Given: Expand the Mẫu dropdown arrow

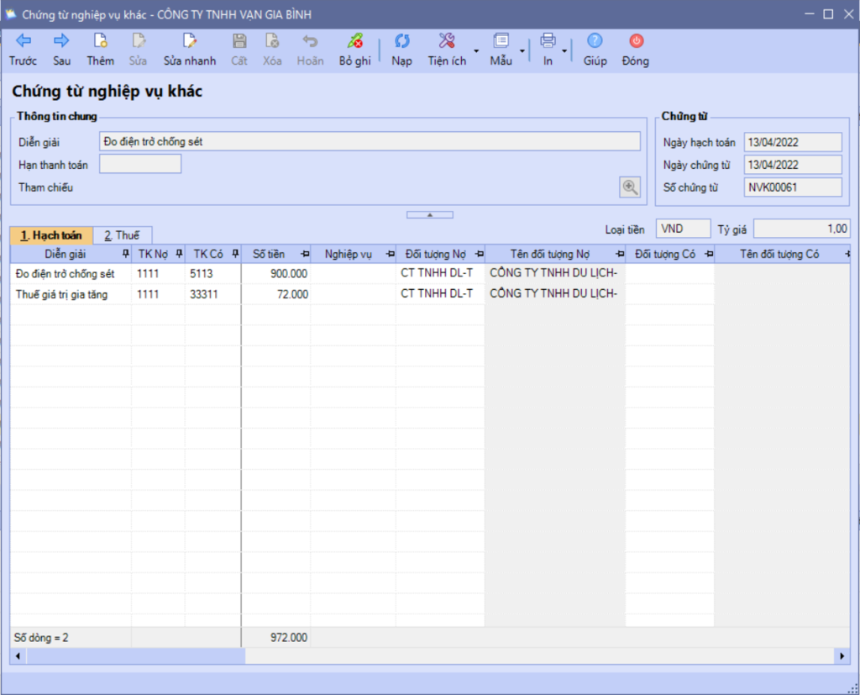Looking at the screenshot, I should coord(522,51).
